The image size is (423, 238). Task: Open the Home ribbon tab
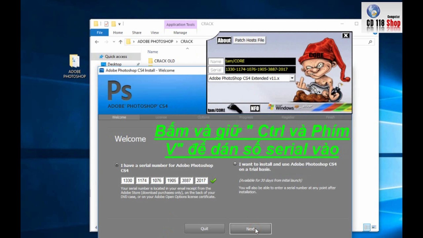click(118, 32)
